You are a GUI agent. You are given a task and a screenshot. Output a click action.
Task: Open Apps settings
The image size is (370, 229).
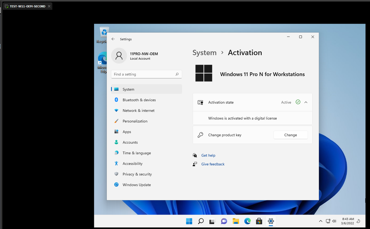tap(147, 132)
